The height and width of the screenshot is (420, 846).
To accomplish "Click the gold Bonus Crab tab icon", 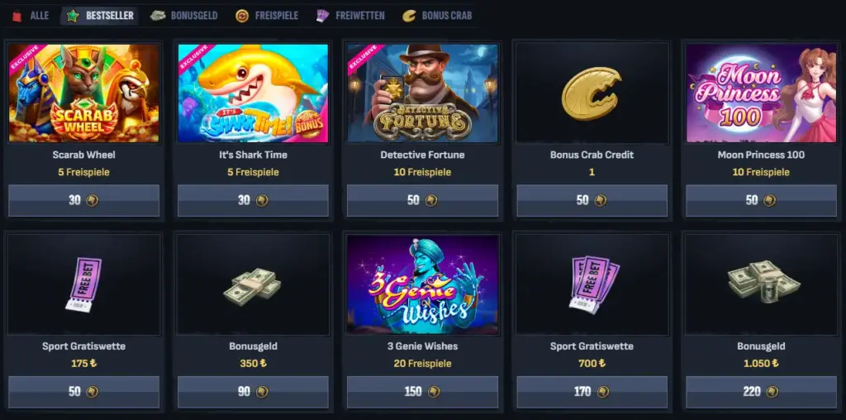I will tap(409, 17).
